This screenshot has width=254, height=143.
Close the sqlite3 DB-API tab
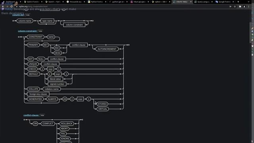point(169,2)
